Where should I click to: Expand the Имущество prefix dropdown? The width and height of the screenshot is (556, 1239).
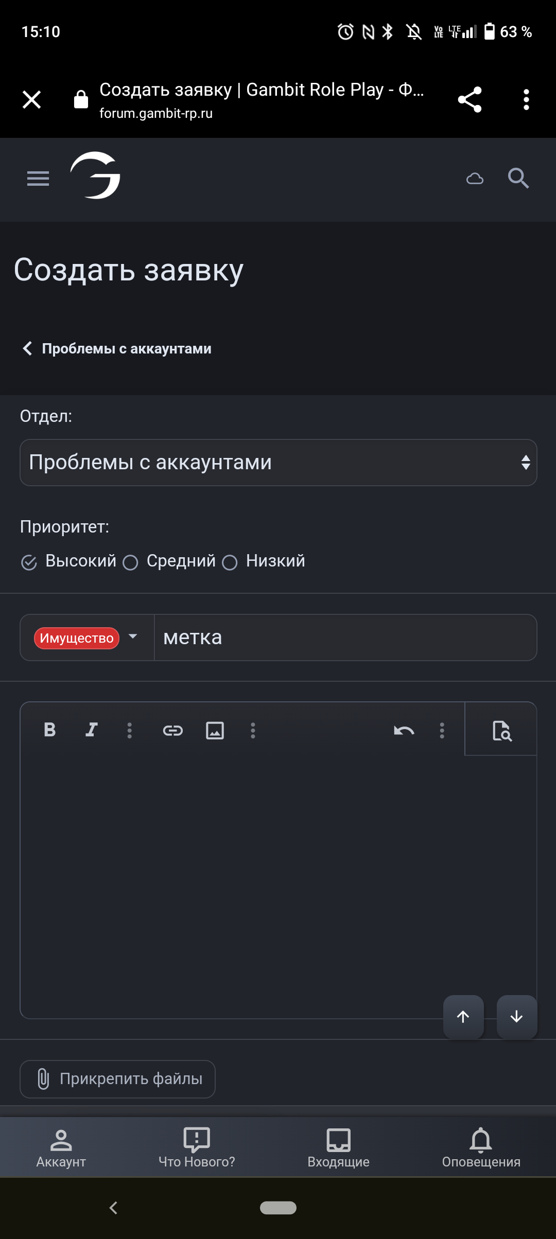click(86, 638)
